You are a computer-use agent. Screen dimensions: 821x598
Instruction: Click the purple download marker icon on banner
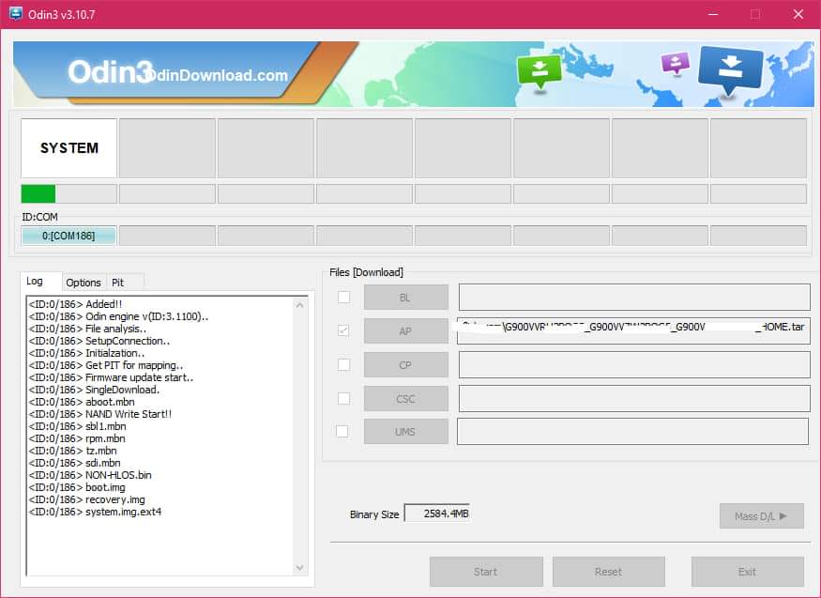(x=675, y=64)
